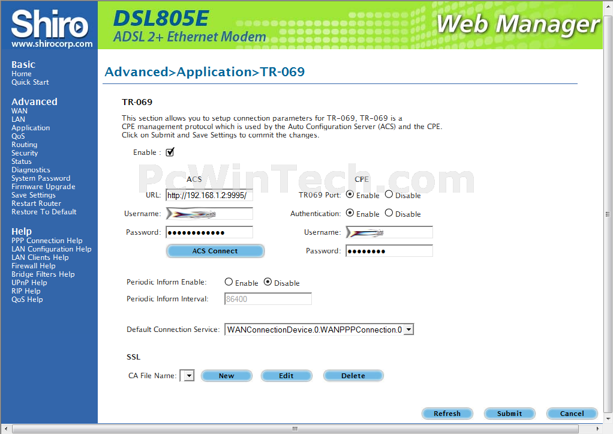
Task: Click the Cancel button
Action: [x=572, y=414]
